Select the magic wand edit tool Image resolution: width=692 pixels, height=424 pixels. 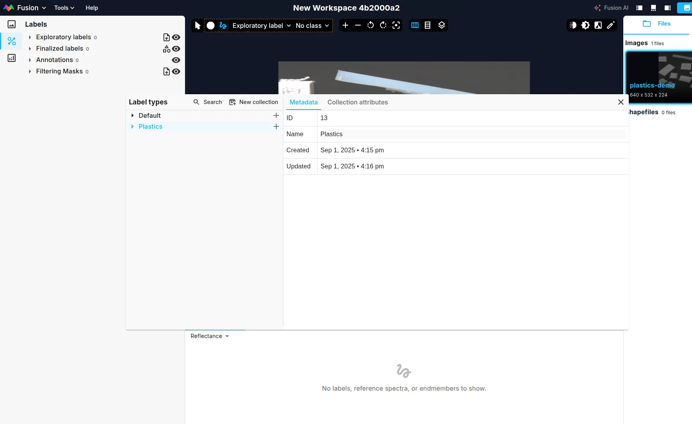click(x=611, y=26)
